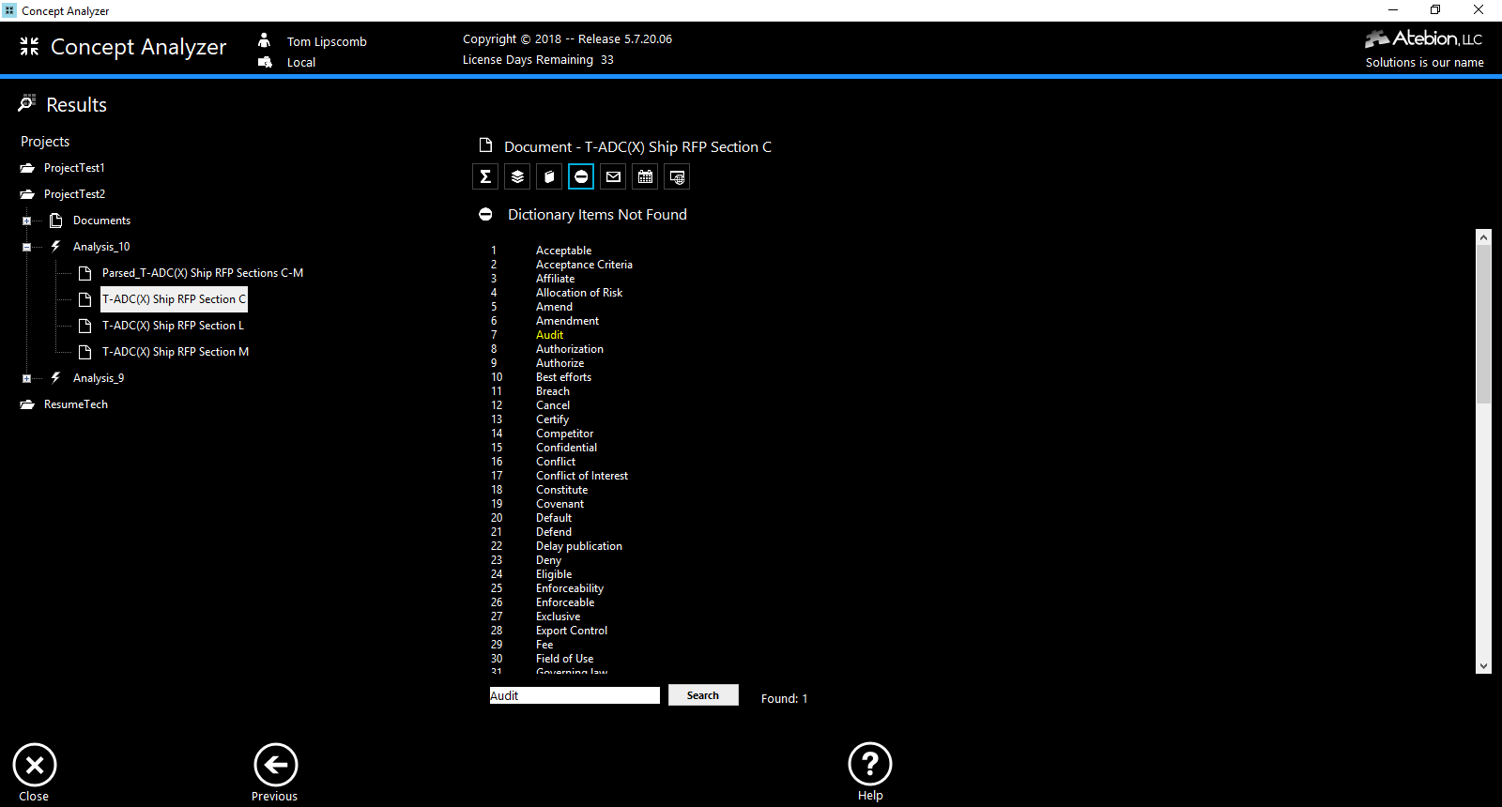1502x807 pixels.
Task: Select the Export Control entry
Action: (572, 631)
